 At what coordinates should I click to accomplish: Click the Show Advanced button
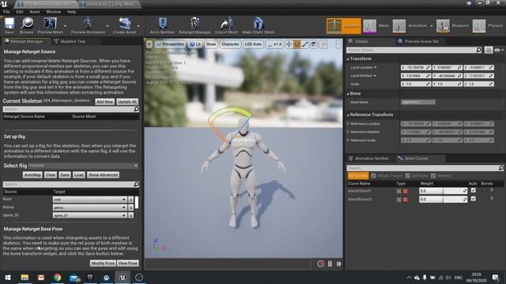coord(103,175)
